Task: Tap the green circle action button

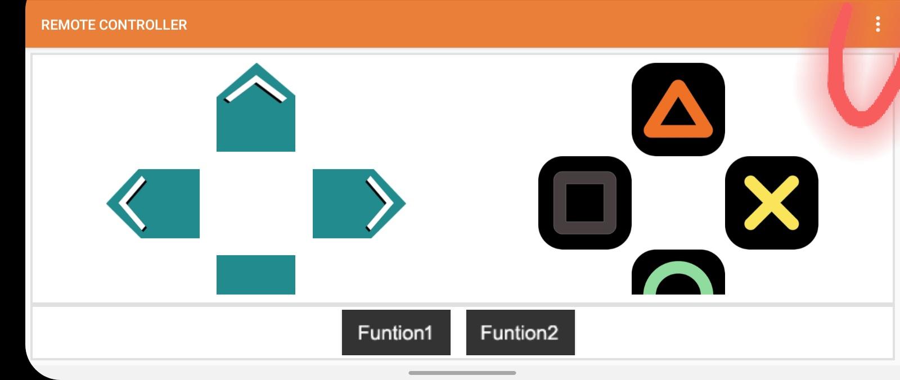Action: tap(678, 272)
